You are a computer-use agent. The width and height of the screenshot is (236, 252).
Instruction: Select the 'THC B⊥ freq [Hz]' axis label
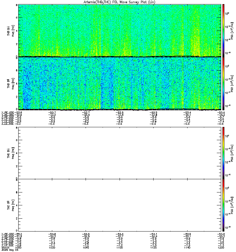pyautogui.click(x=11, y=153)
